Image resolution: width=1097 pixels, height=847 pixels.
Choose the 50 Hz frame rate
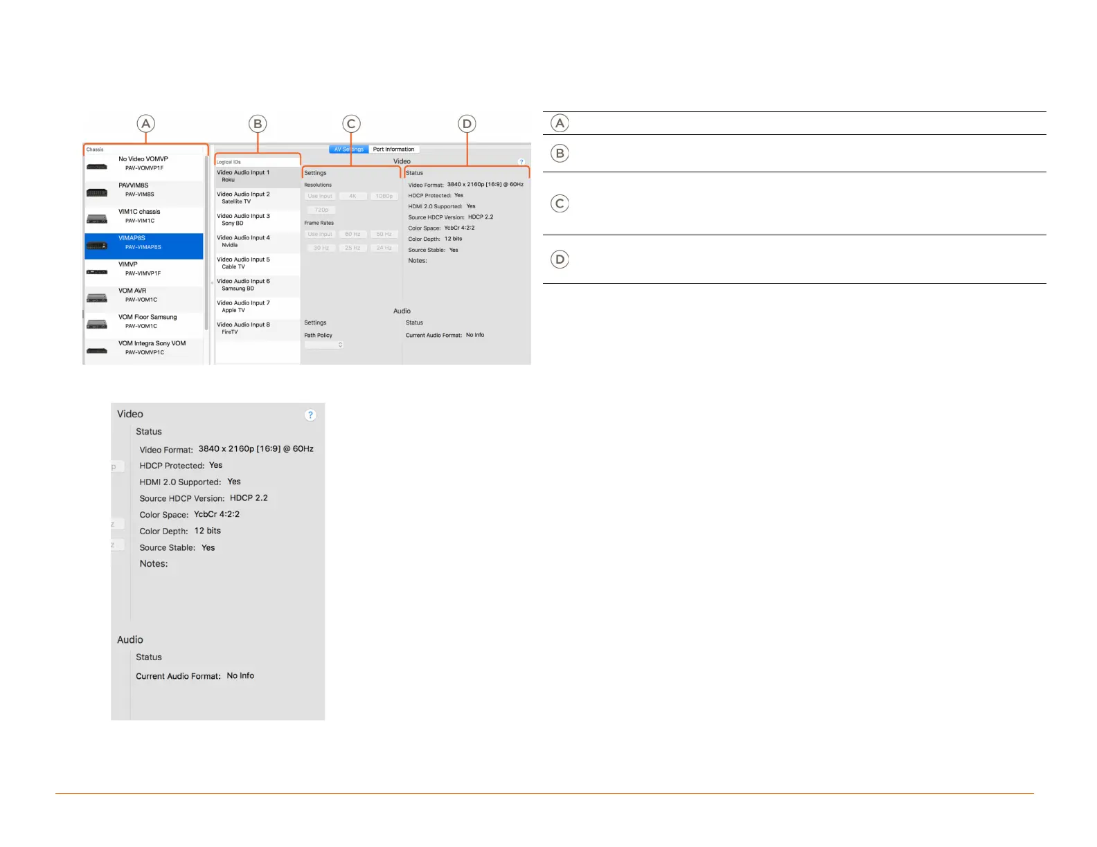point(384,235)
